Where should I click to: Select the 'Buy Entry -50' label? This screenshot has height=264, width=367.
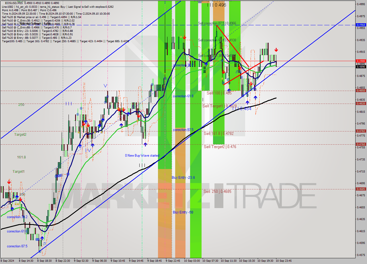click(x=183, y=212)
